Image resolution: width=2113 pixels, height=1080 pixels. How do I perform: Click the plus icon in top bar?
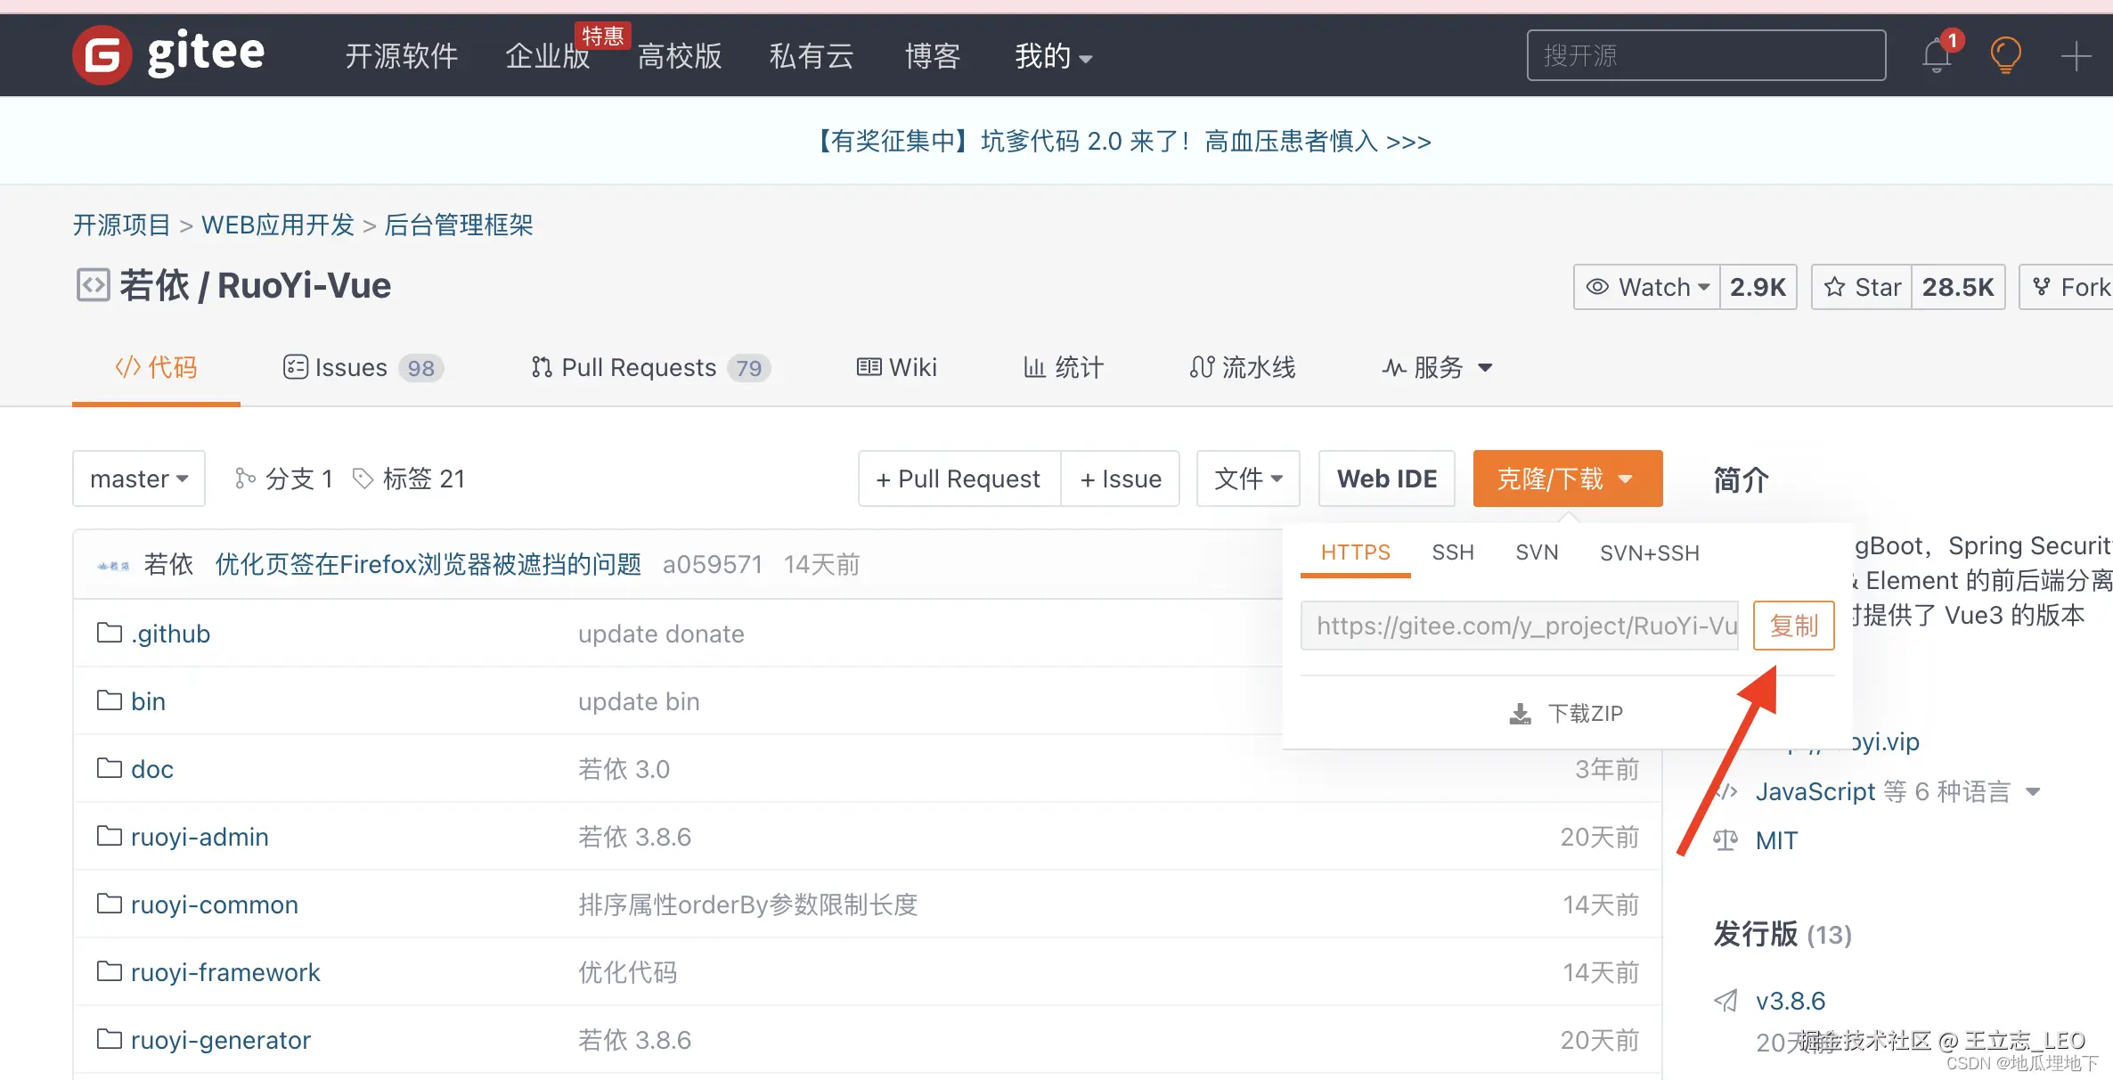click(x=2076, y=56)
